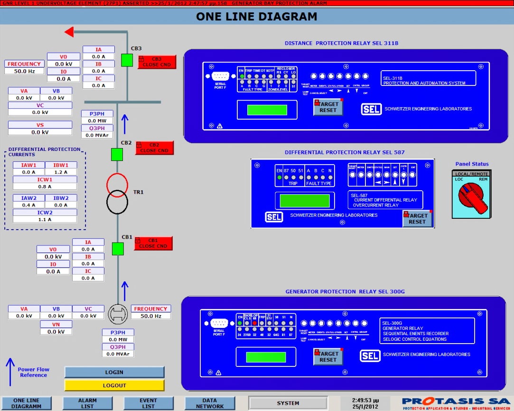514x411 pixels.
Task: Select the TR1 transformer symbol
Action: click(x=117, y=194)
